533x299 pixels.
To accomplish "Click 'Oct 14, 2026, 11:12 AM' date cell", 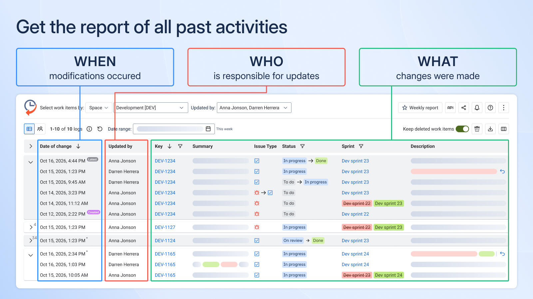I will tap(64, 203).
